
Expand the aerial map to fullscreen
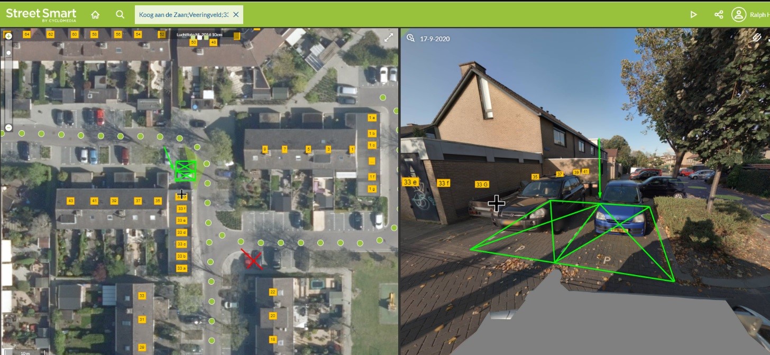pos(389,38)
